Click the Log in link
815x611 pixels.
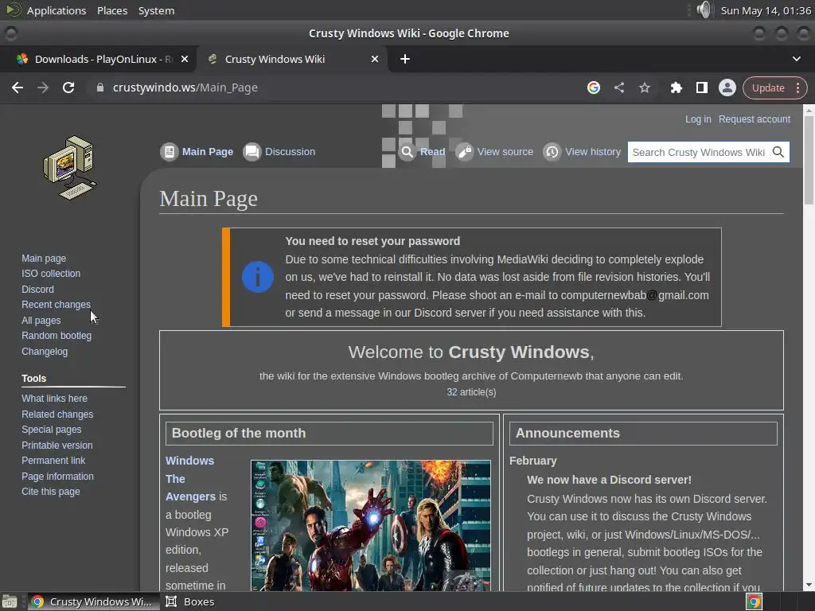tap(697, 119)
